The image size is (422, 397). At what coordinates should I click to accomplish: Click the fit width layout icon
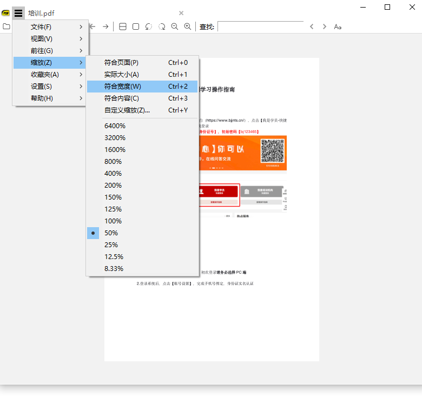click(x=123, y=27)
